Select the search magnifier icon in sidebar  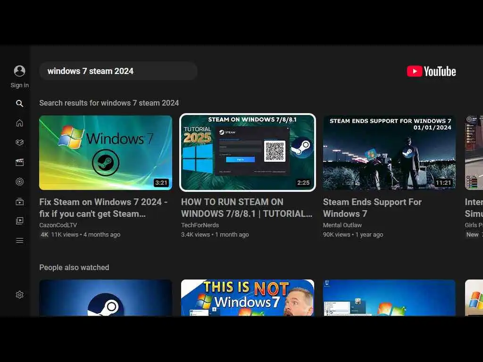click(19, 103)
